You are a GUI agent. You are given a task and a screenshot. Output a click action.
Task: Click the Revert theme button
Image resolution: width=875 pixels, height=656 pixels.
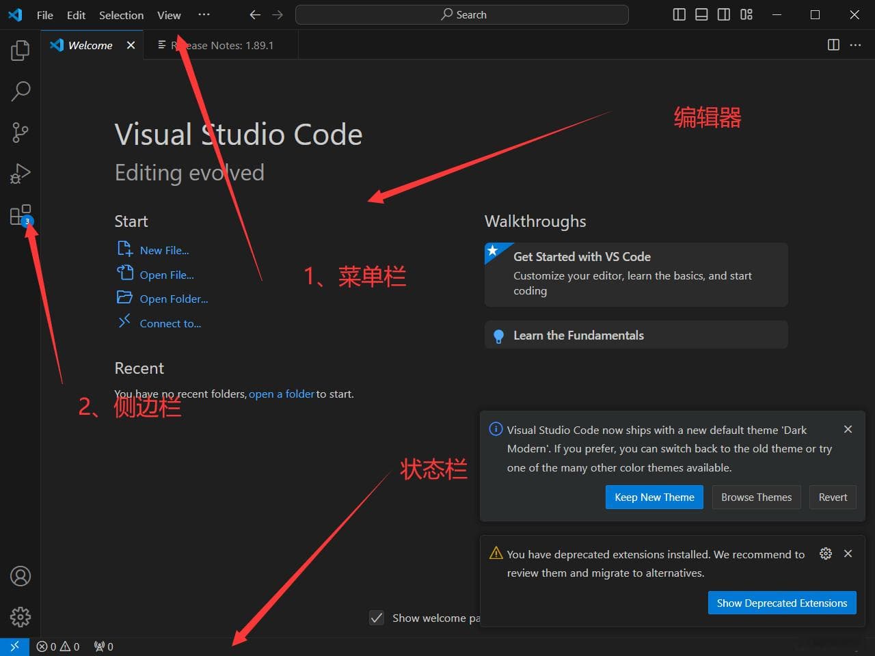click(x=833, y=497)
